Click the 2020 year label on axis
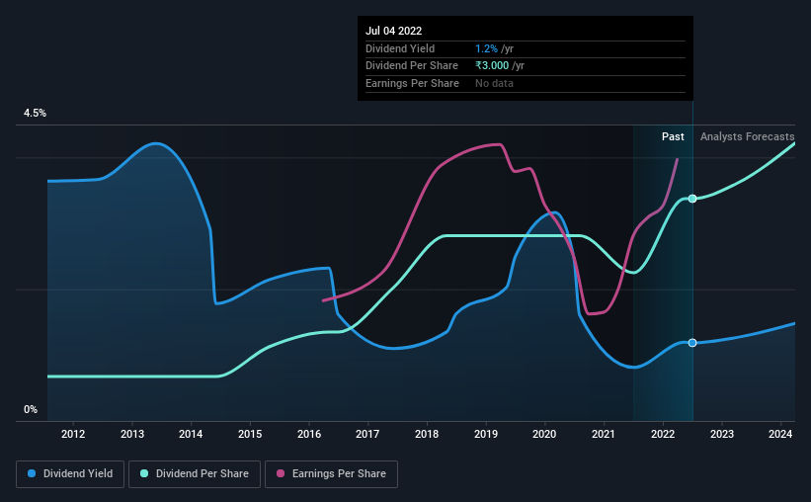Viewport: 811px width, 502px height. [x=544, y=434]
